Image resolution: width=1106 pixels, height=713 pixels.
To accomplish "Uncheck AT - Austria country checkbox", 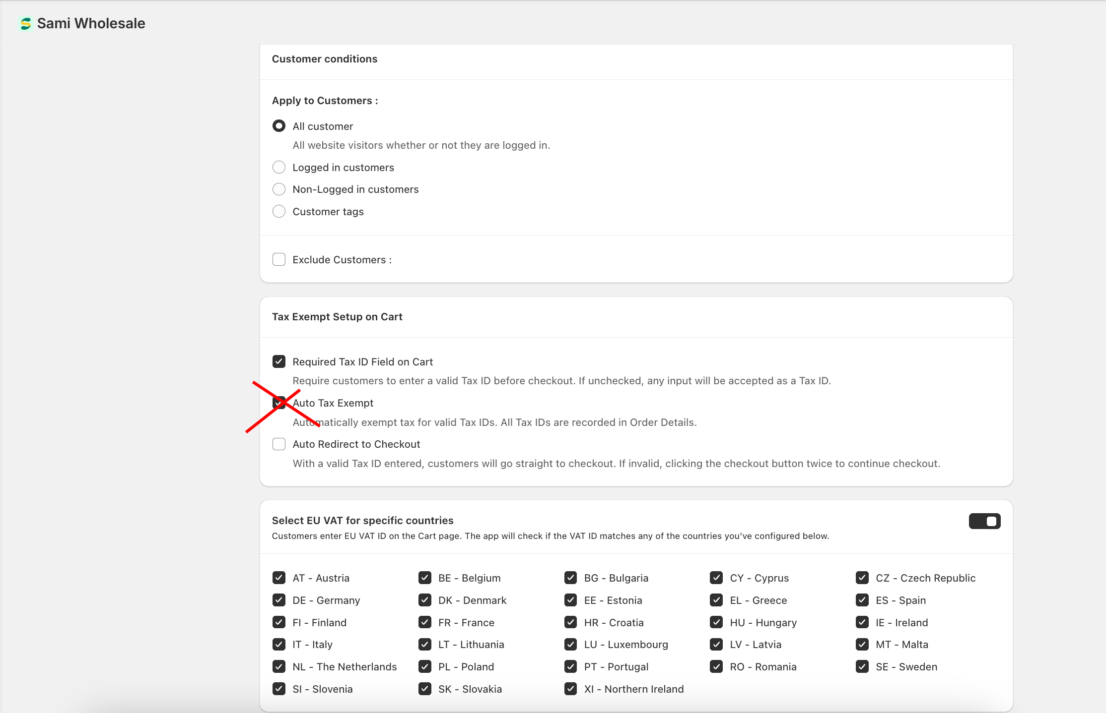I will point(279,578).
